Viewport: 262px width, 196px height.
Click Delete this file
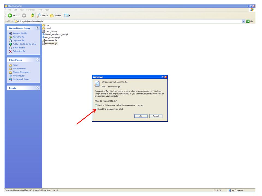19,51
